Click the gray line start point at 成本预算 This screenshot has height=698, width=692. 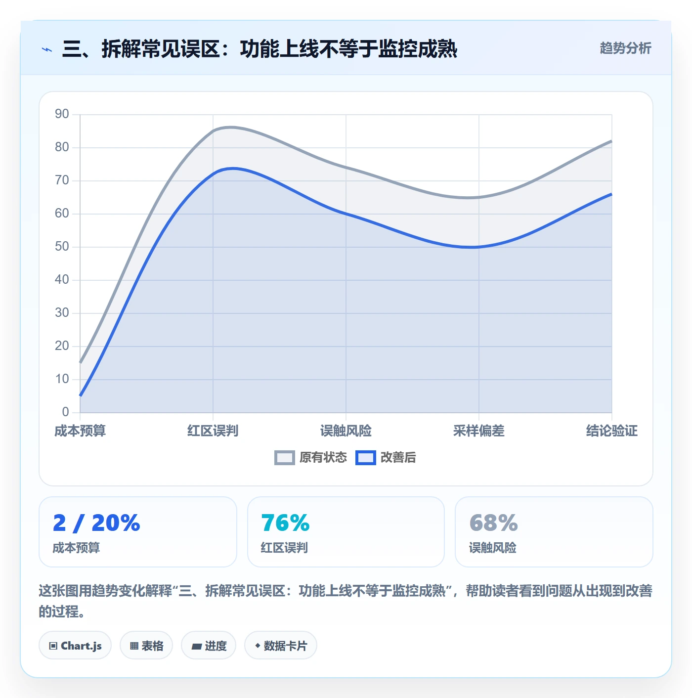click(81, 362)
